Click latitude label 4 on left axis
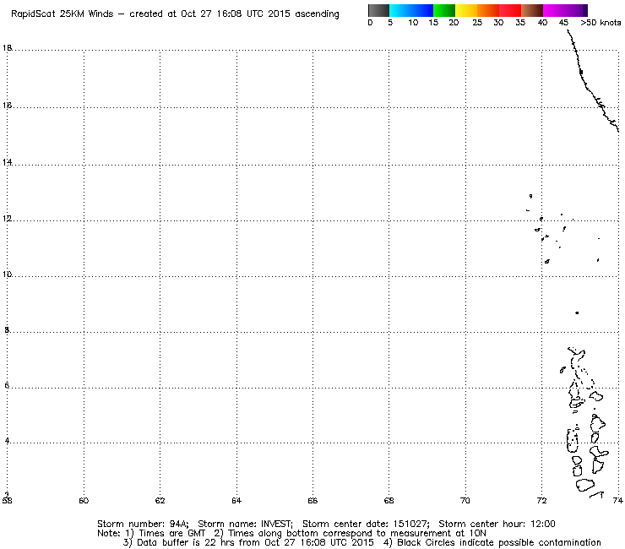The height and width of the screenshot is (549, 625). (x=7, y=441)
